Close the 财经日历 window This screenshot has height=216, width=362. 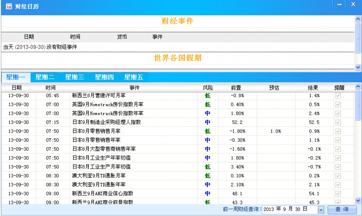click(x=354, y=4)
